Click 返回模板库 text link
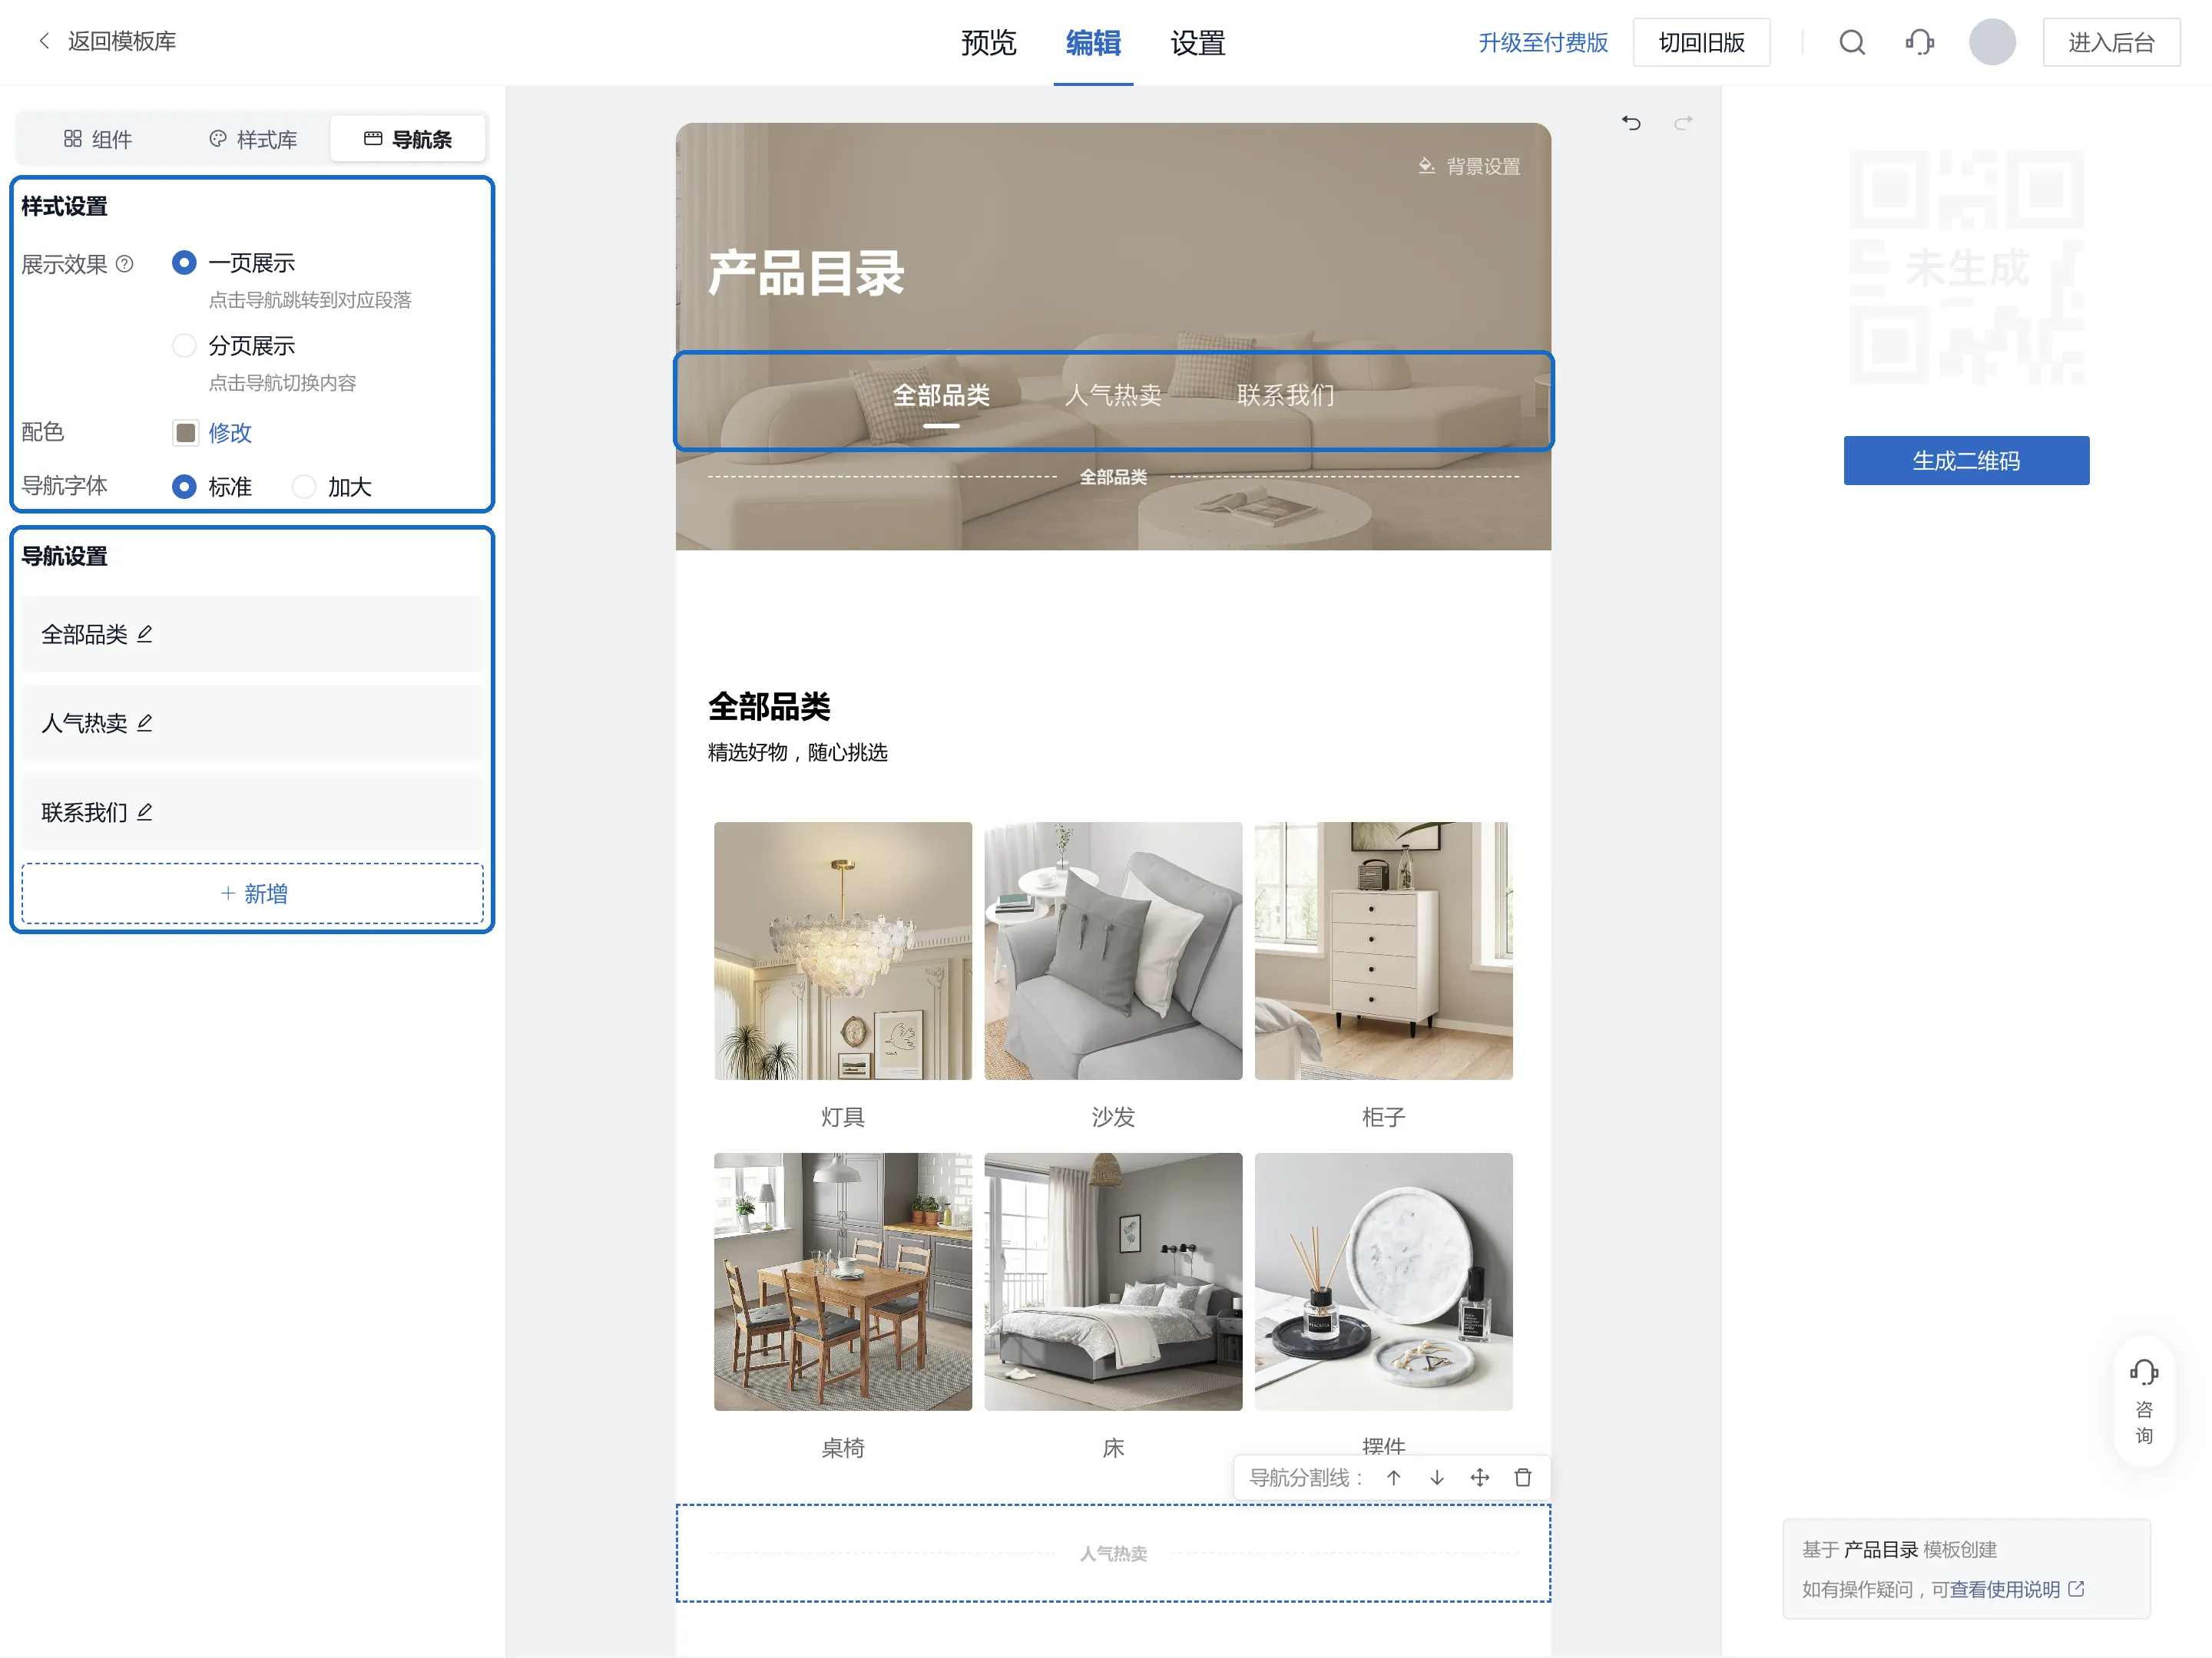The height and width of the screenshot is (1658, 2212). tap(122, 41)
